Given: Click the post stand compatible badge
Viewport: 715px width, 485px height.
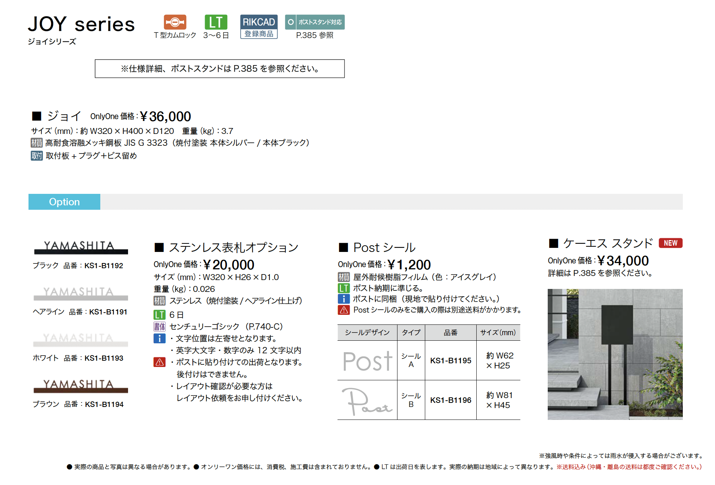Looking at the screenshot, I should (315, 22).
